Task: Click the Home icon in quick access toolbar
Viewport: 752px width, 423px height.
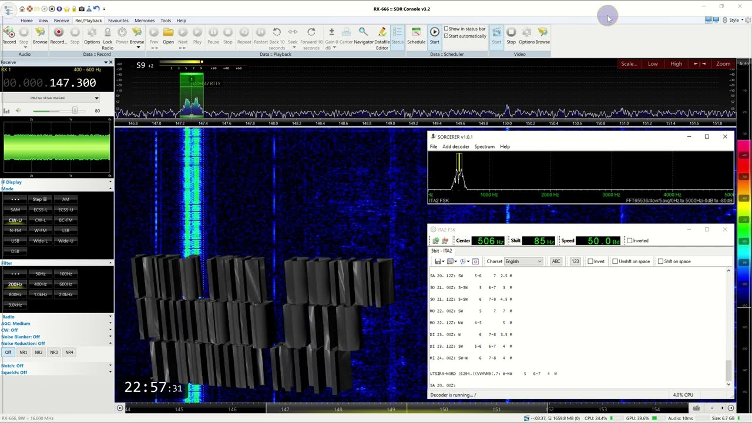Action: point(22,9)
